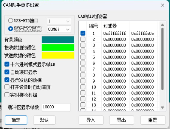The width and height of the screenshot is (170, 129).
Task: Click the 导出 button
Action: pos(122,120)
